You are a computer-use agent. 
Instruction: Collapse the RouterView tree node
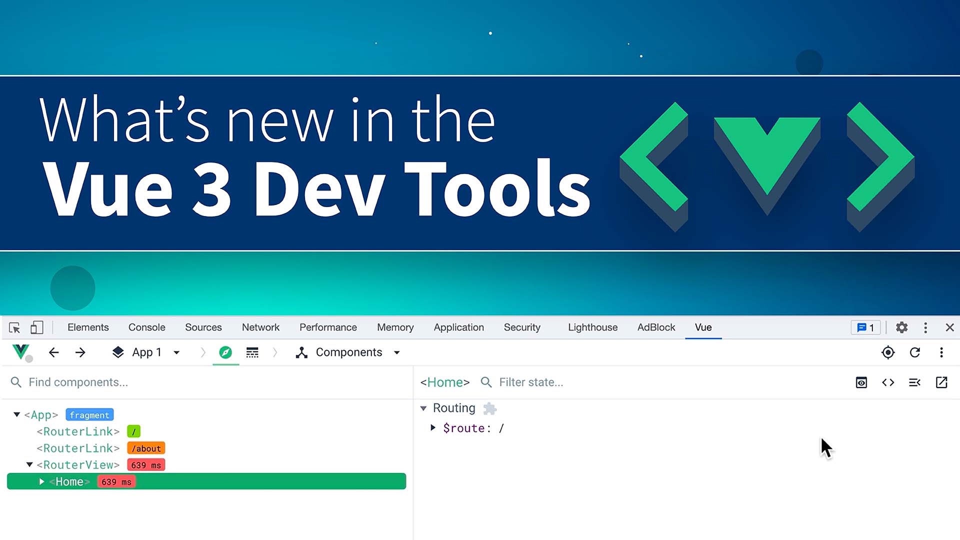click(x=29, y=465)
